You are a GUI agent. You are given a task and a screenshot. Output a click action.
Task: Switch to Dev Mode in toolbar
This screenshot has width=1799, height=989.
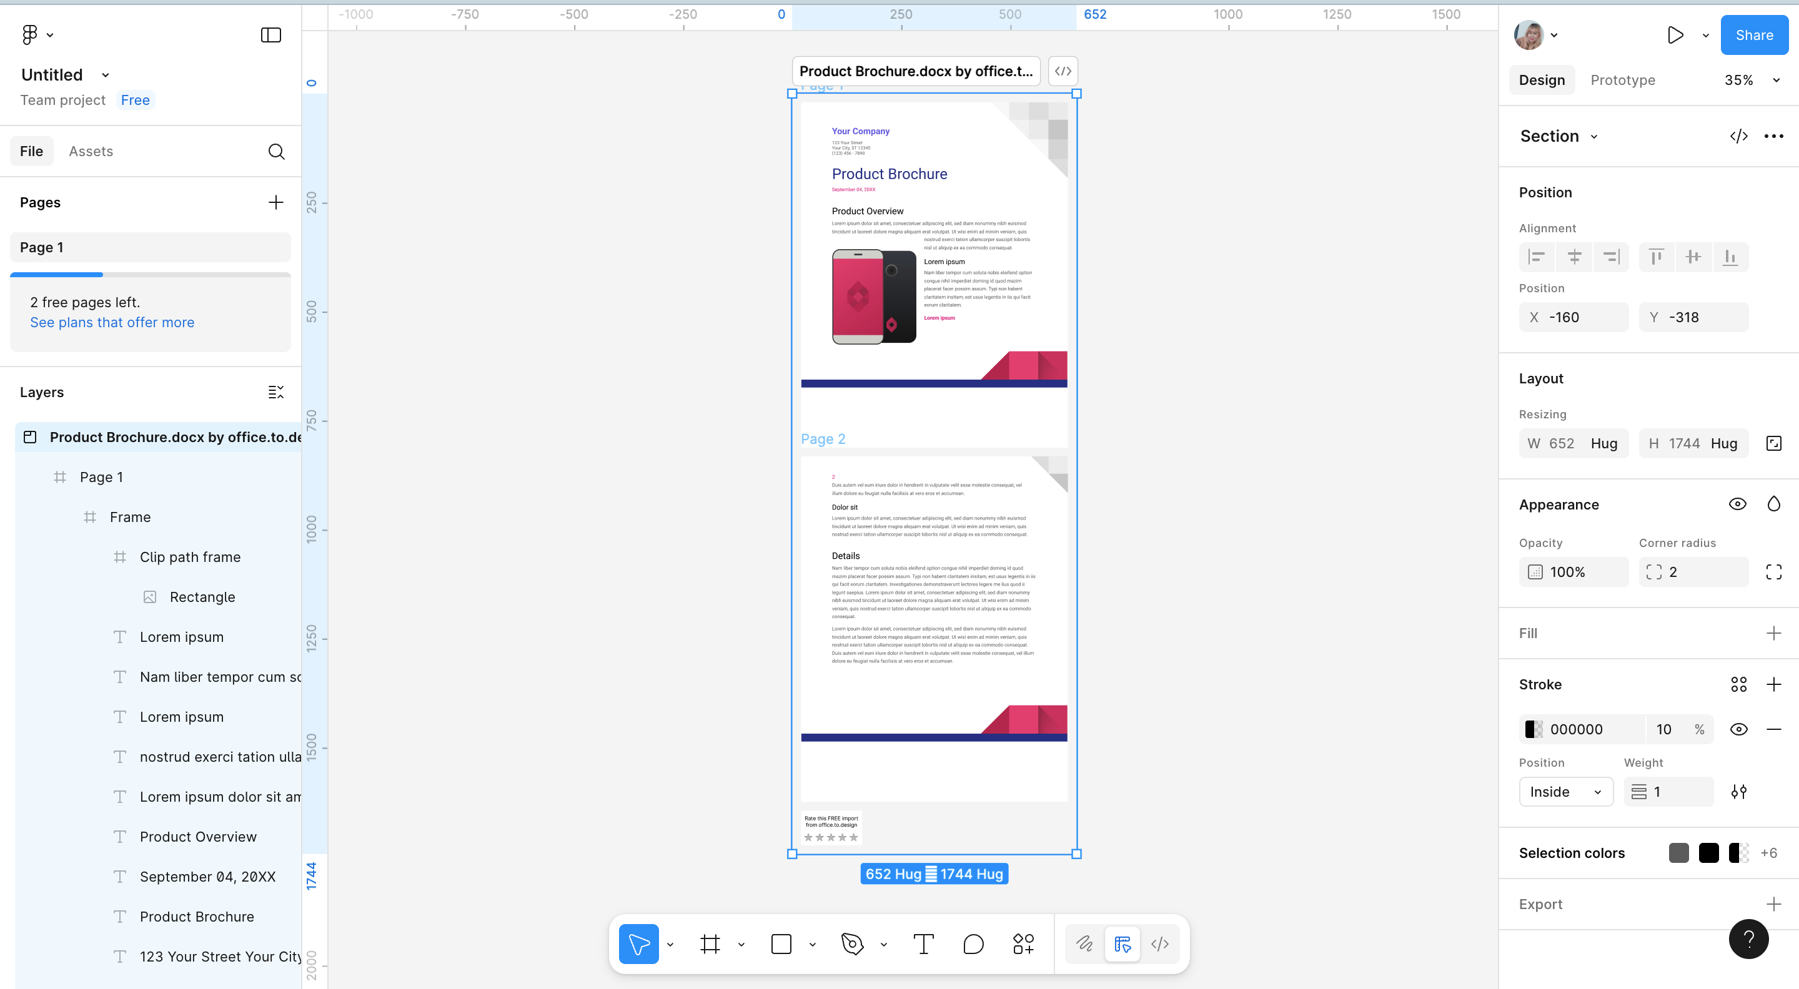pos(1160,943)
